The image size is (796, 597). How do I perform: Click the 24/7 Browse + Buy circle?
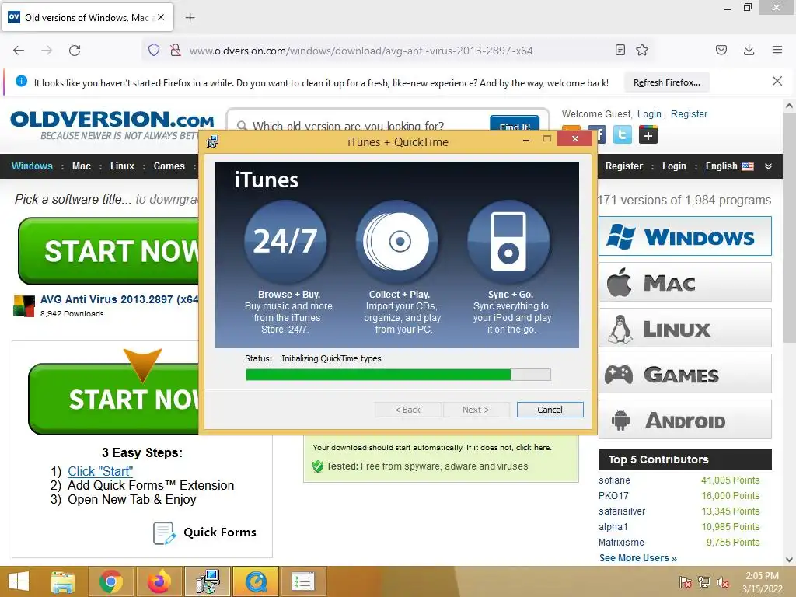click(x=285, y=242)
